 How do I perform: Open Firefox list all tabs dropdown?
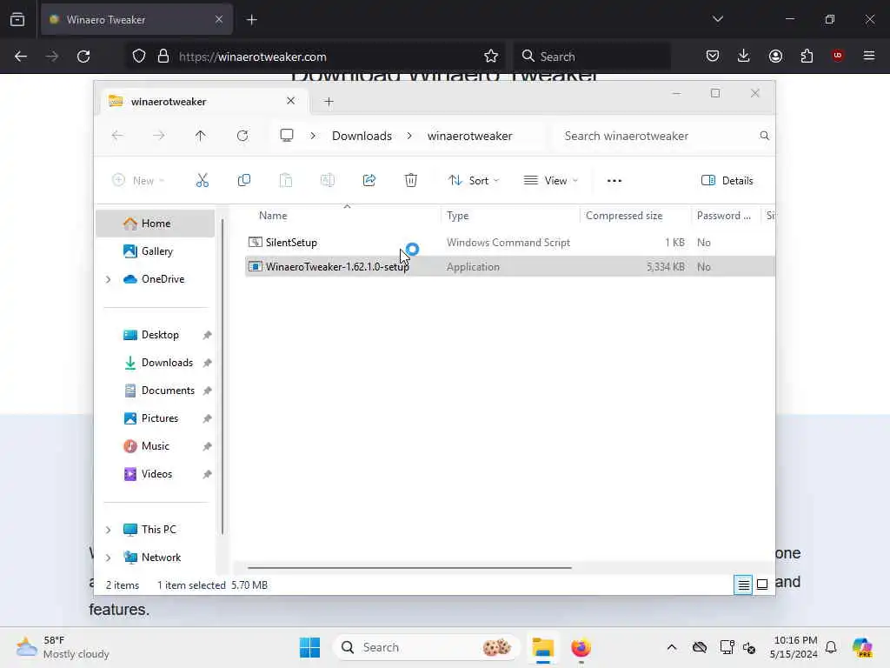pos(717,19)
